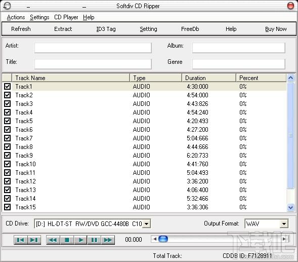Click the Genre input field
Viewport: 298px width, 262px height.
[239, 64]
